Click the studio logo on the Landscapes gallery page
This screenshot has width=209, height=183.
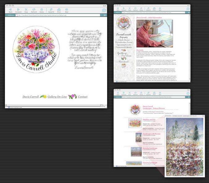click(135, 110)
